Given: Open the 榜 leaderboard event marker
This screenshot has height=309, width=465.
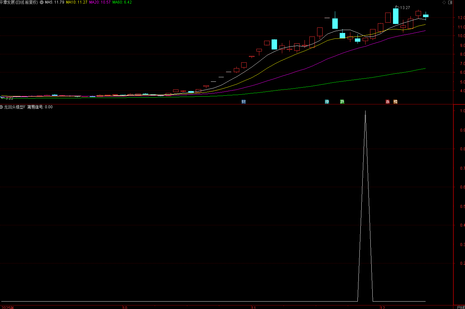Looking at the screenshot, I should tap(395, 101).
